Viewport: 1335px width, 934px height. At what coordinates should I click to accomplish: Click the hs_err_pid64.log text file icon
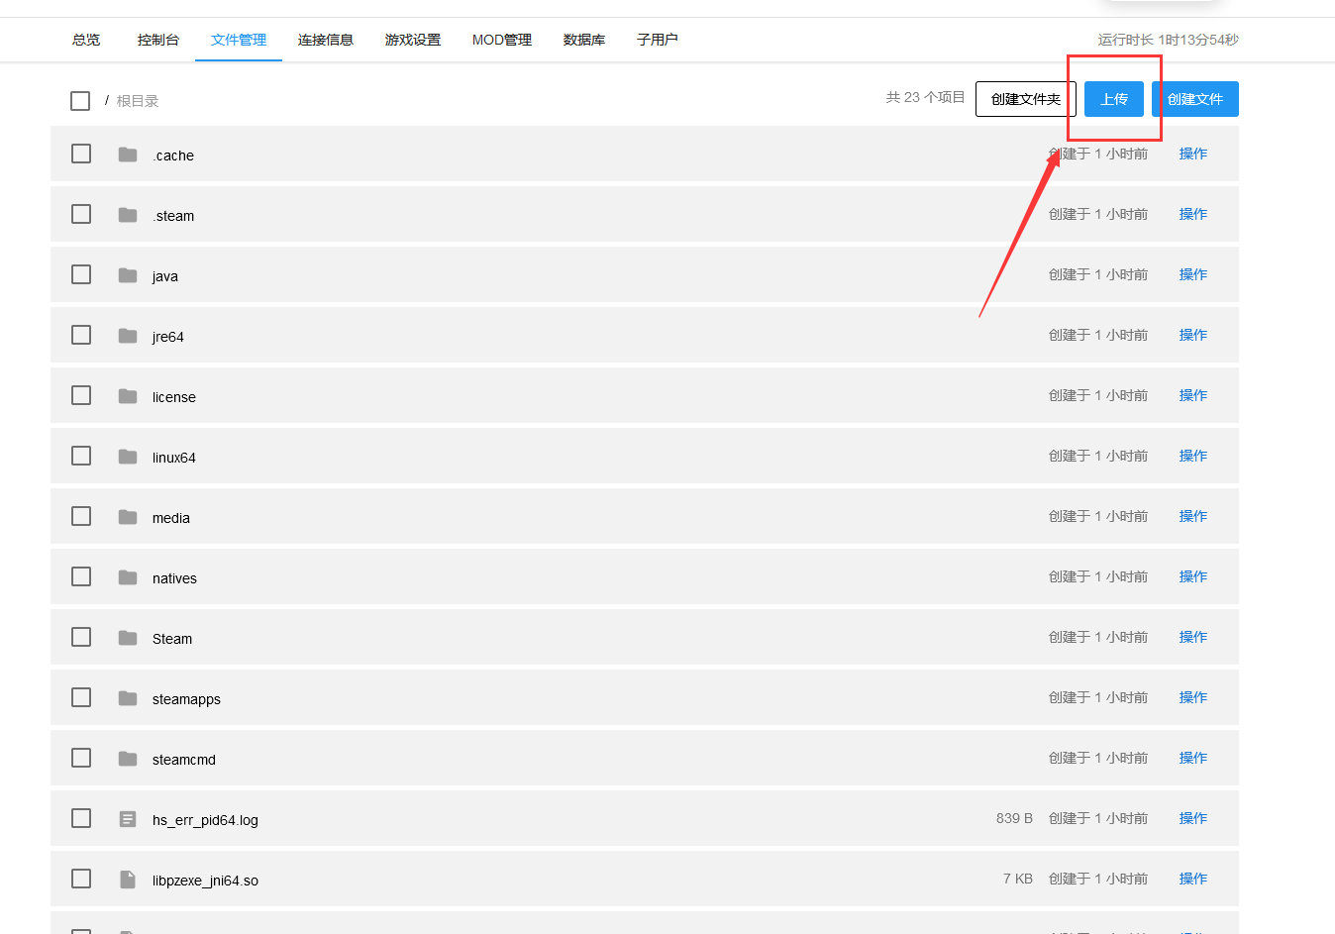tap(128, 819)
